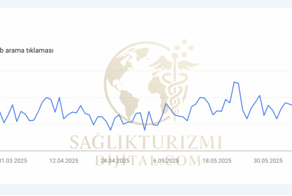
Task: Click the line peak above 12.04.2025
Action: pyautogui.click(x=59, y=97)
